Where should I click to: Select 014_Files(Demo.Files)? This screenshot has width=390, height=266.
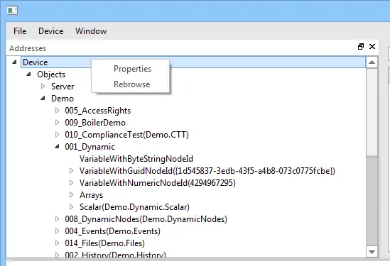(x=104, y=243)
